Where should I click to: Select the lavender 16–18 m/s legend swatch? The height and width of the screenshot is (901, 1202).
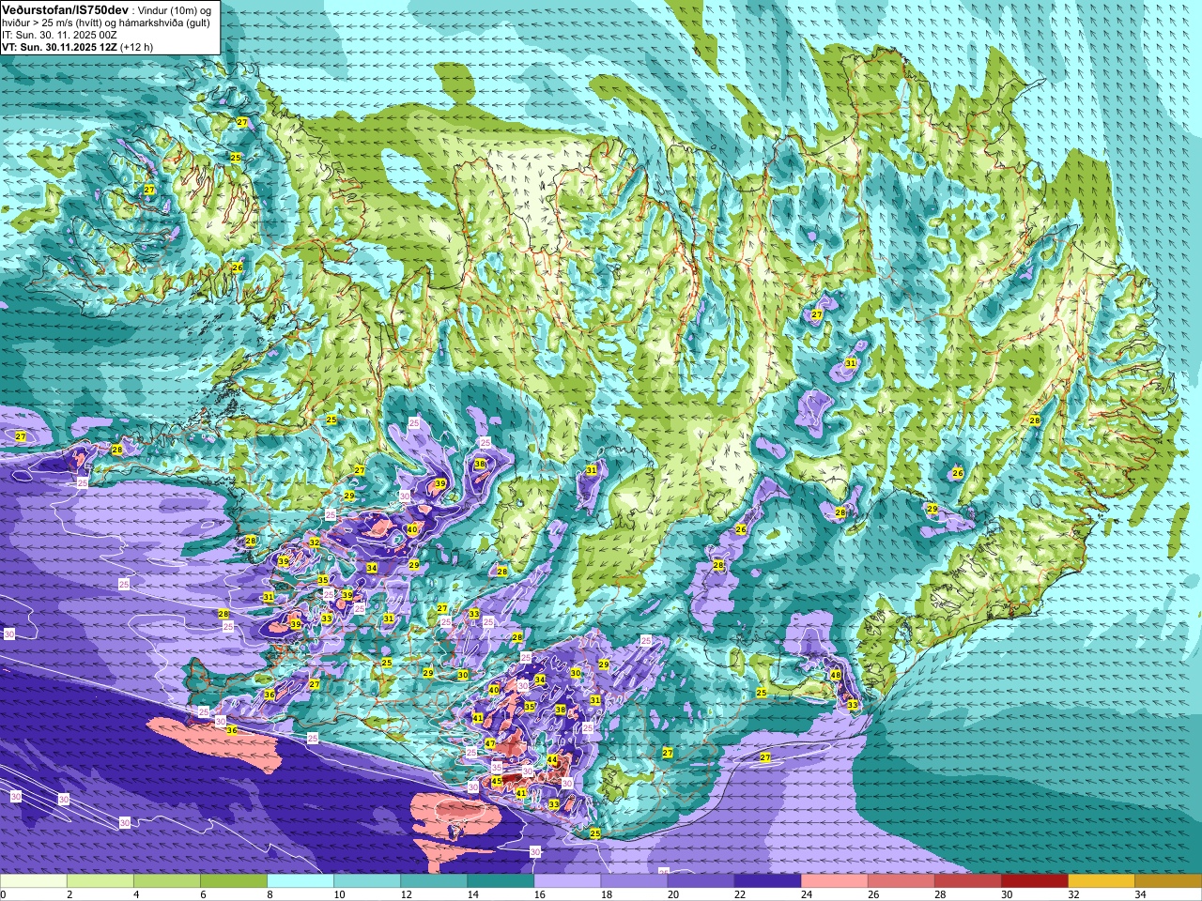pyautogui.click(x=567, y=881)
